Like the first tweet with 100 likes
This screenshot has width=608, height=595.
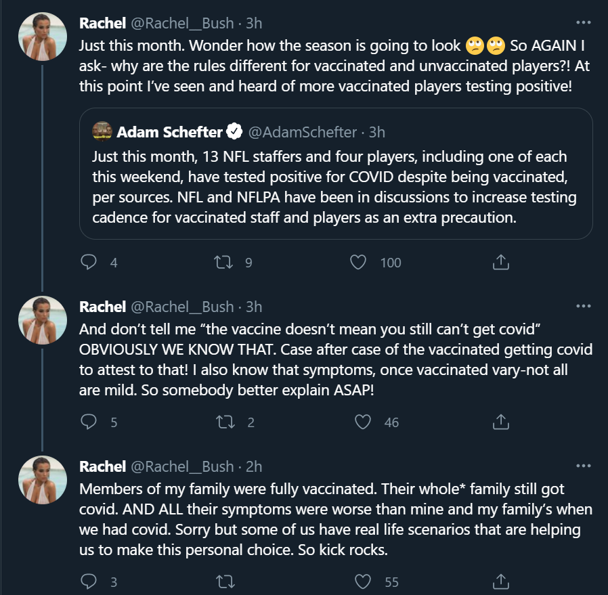tap(360, 262)
